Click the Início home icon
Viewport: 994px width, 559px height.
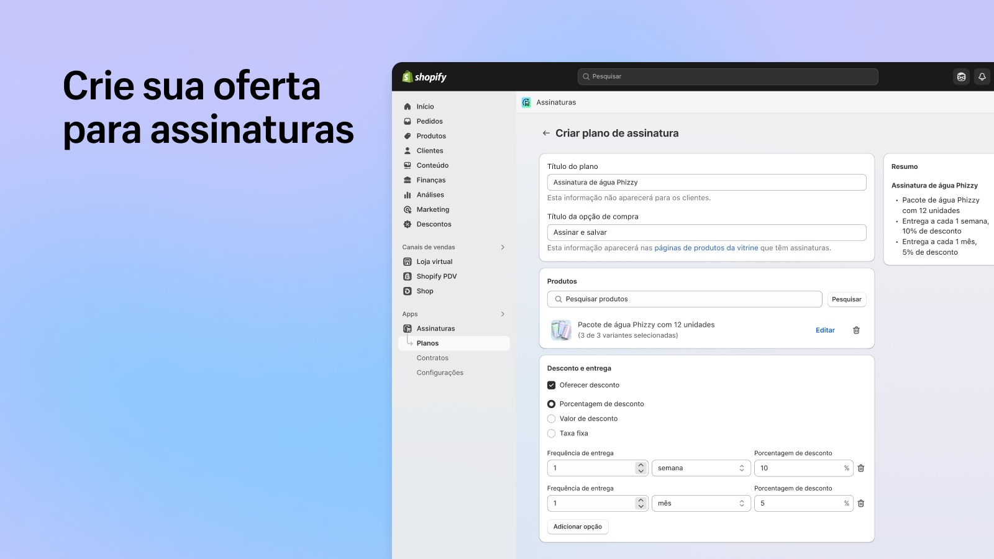point(408,107)
